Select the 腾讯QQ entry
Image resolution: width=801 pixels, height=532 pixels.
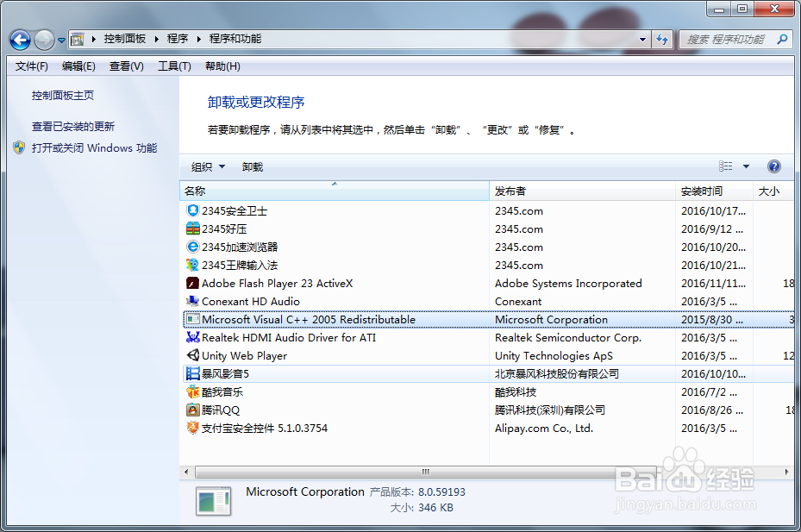click(488, 410)
